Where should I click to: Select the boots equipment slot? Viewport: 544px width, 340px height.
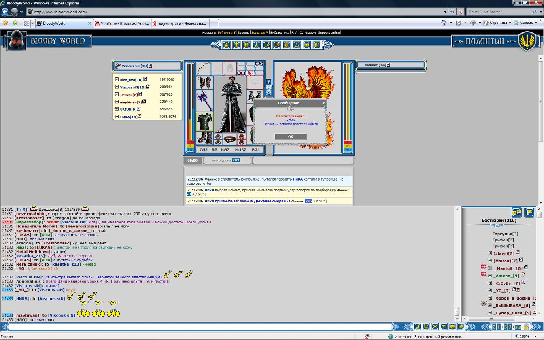click(205, 138)
